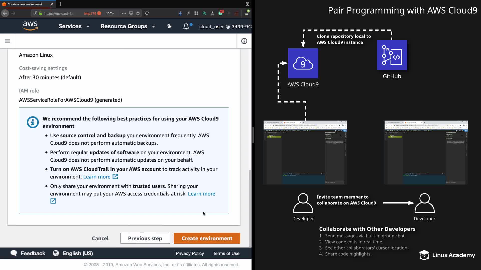Go back with Previous step button
481x270 pixels.
145,238
